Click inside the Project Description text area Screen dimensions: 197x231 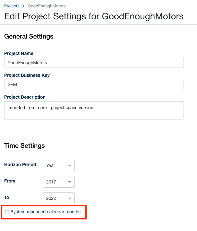coord(94,111)
